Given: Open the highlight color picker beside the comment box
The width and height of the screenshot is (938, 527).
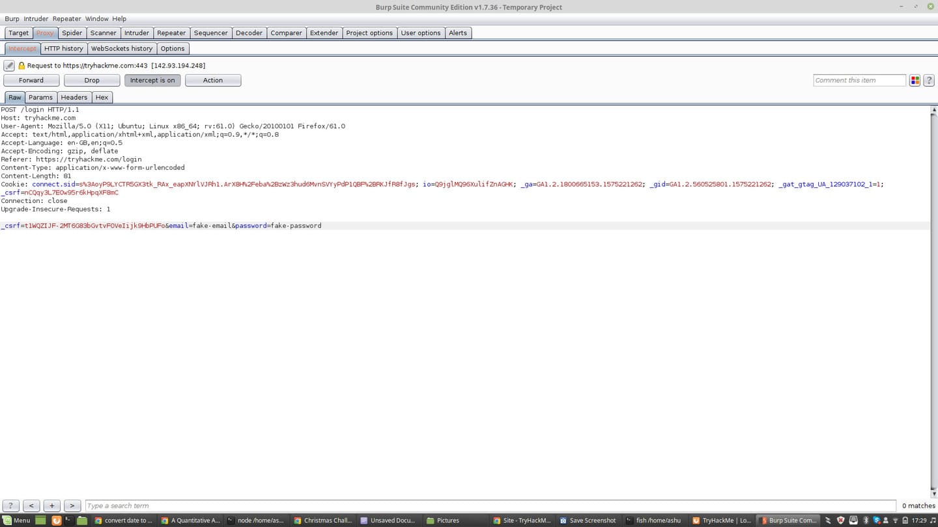Looking at the screenshot, I should [x=915, y=80].
